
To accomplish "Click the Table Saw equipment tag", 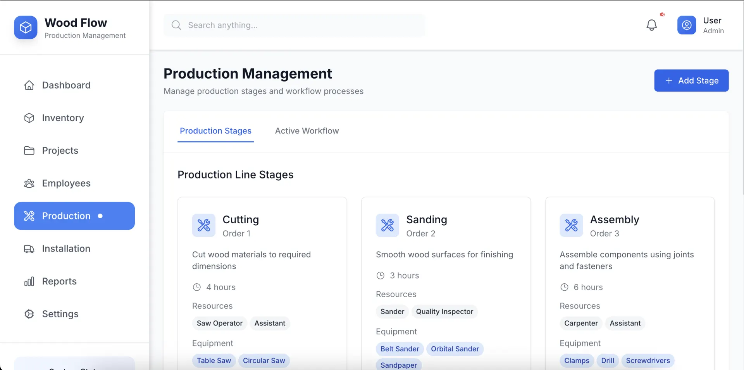I will (214, 361).
